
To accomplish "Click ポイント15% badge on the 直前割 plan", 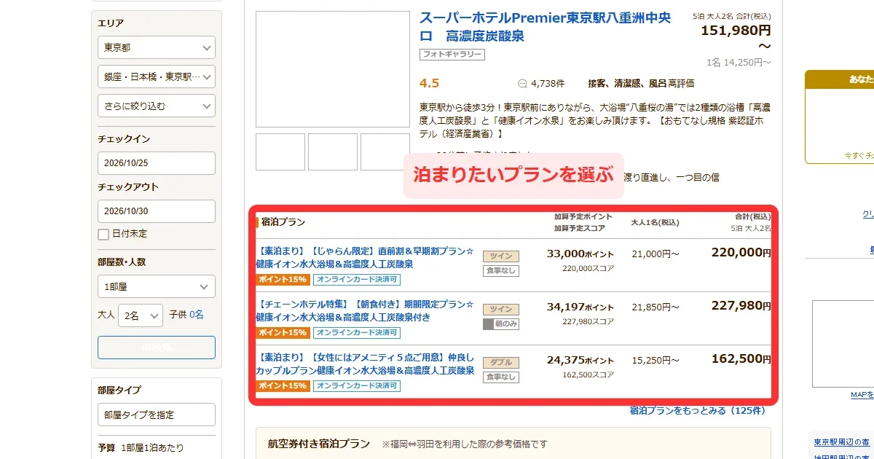I will point(283,279).
